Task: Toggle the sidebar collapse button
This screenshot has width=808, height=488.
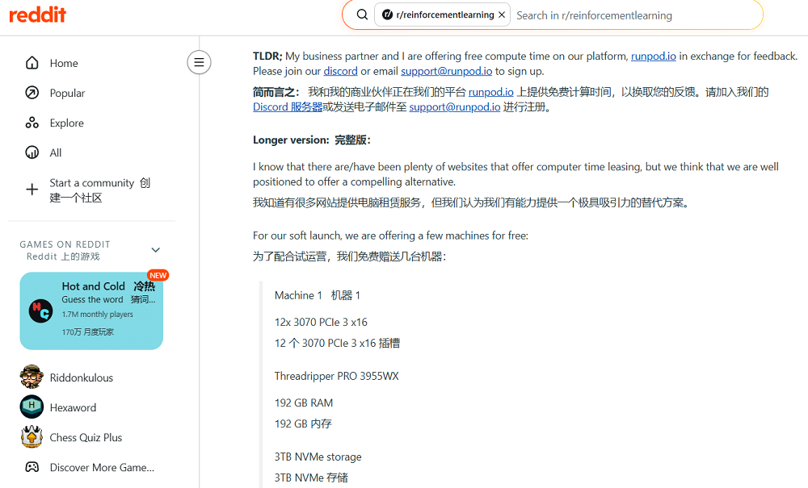Action: (199, 62)
